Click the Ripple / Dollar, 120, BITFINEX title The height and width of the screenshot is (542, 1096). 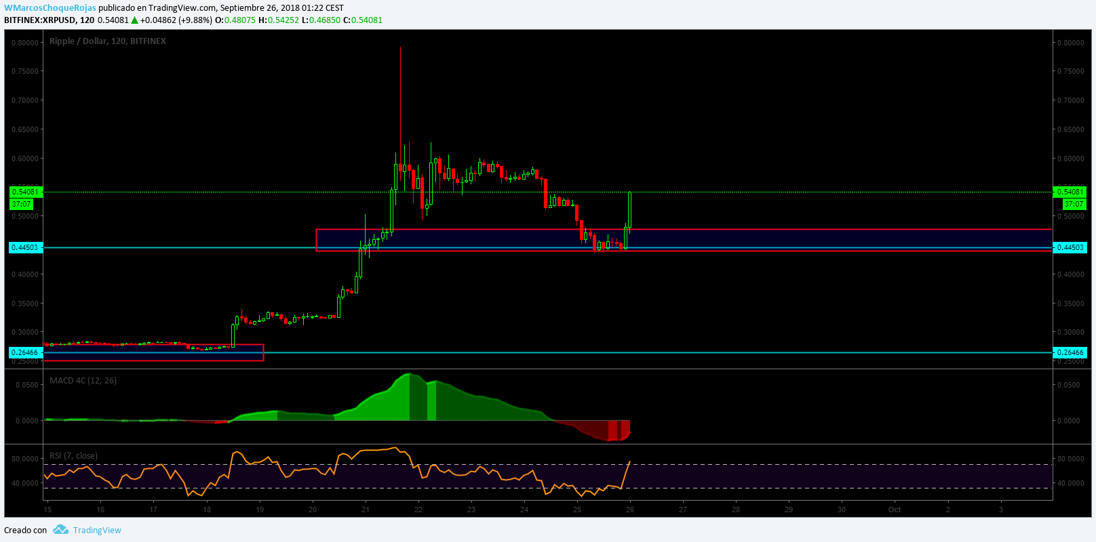click(x=108, y=41)
